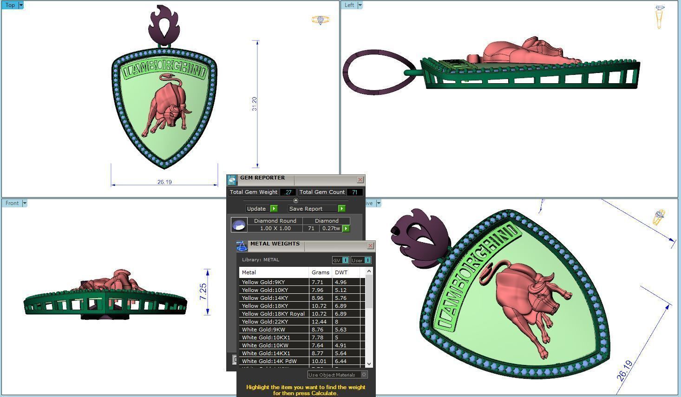Screen dimensions: 681x397
Task: Click the round diamond gem thumbnail
Action: [x=239, y=225]
